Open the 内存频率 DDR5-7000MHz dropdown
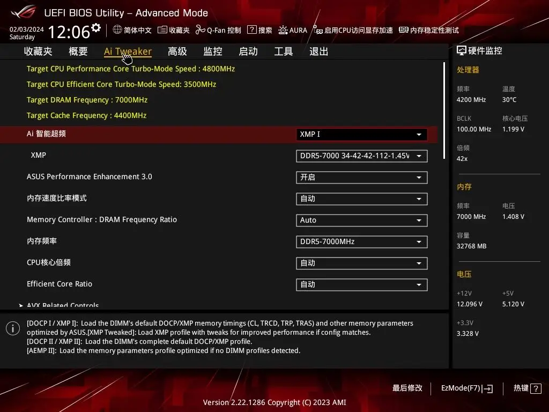This screenshot has width=549, height=412. coord(361,242)
